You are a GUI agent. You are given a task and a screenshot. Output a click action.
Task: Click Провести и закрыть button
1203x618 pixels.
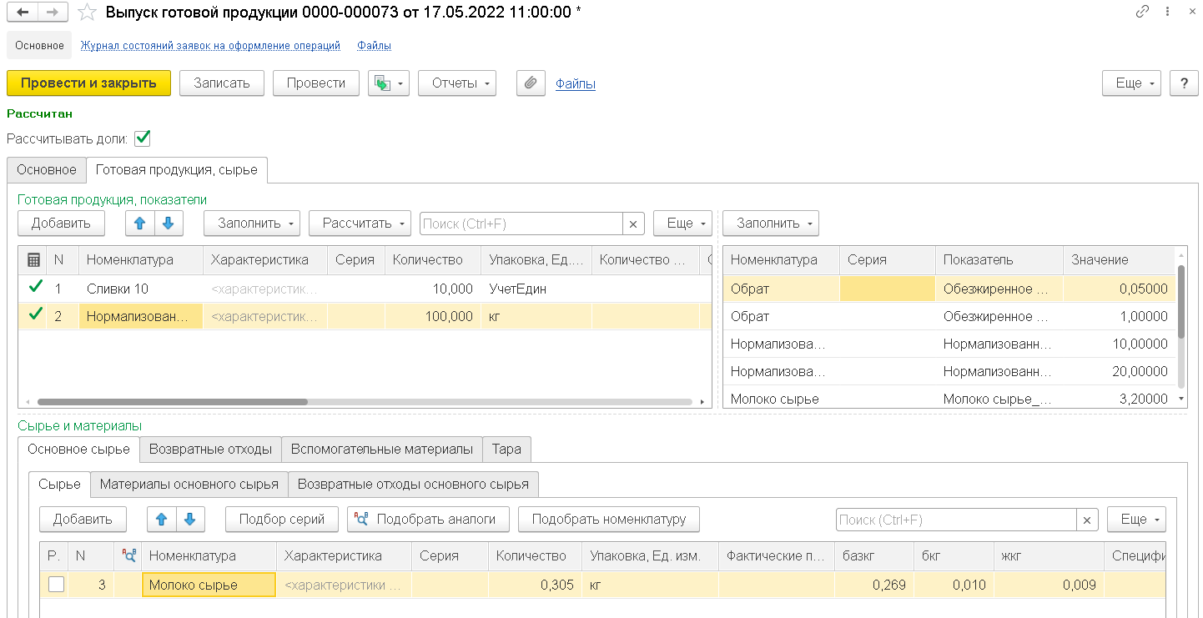coord(88,83)
